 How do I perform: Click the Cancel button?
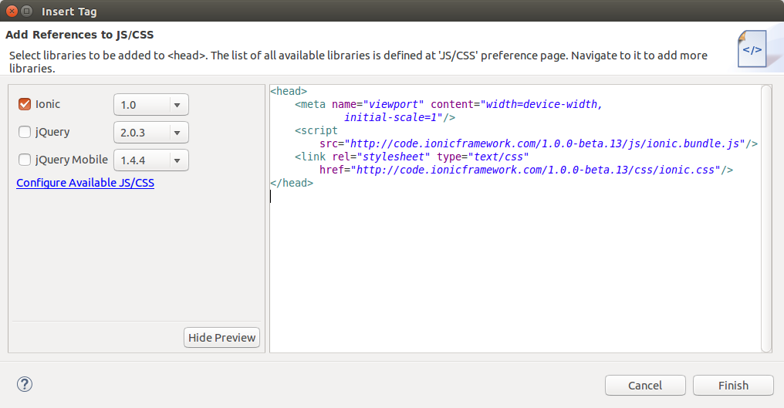(x=645, y=386)
